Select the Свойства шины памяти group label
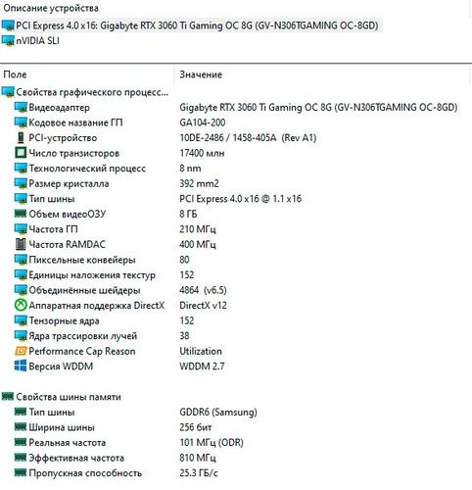The width and height of the screenshot is (472, 490). click(x=69, y=397)
